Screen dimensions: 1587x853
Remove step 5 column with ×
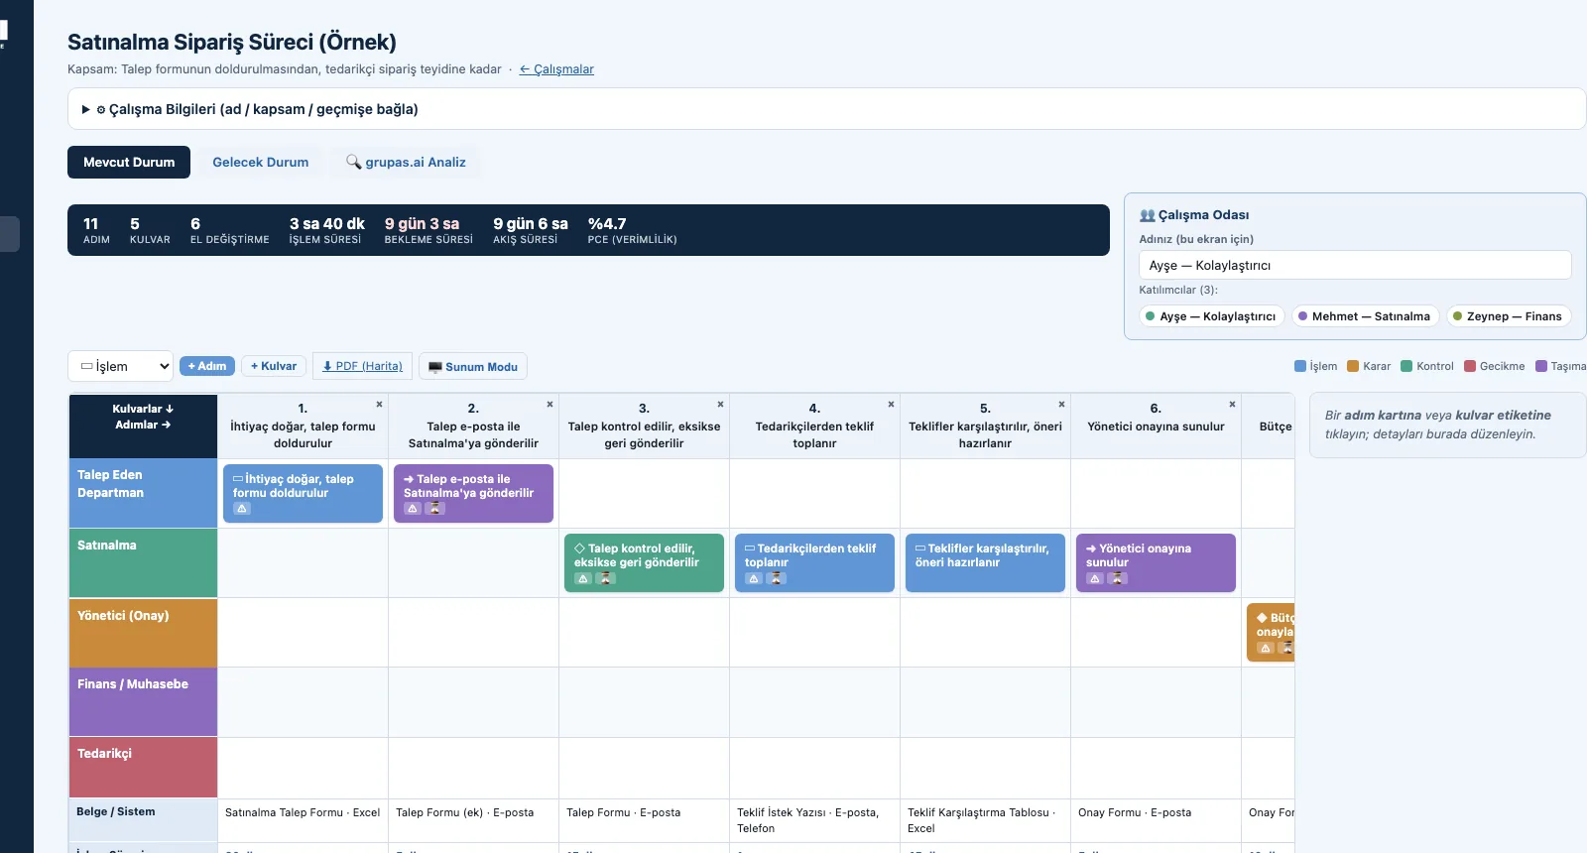pos(1061,404)
